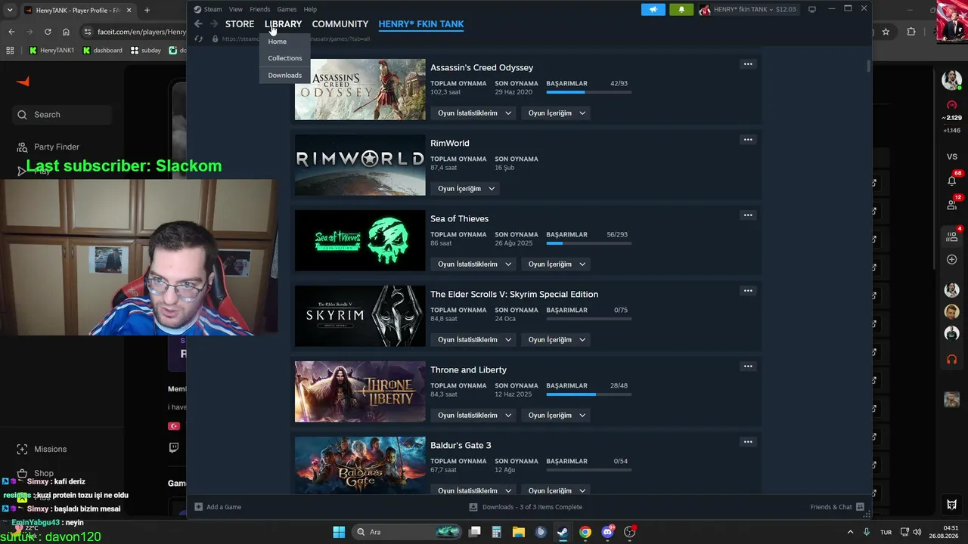The height and width of the screenshot is (544, 968).
Task: Click the FACEIT logo in the browser
Action: pyautogui.click(x=23, y=82)
